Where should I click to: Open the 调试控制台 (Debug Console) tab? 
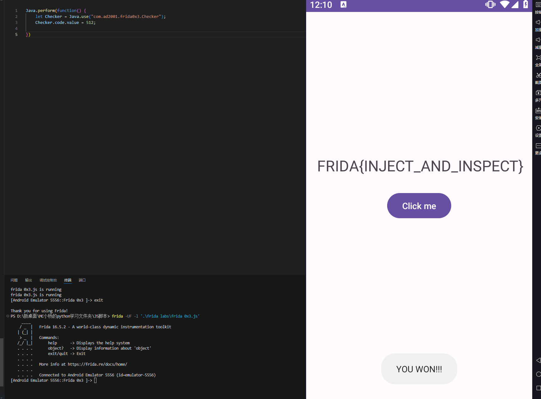pyautogui.click(x=48, y=280)
